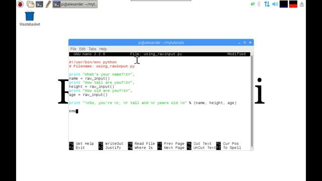The width and height of the screenshot is (322, 181).
Task: Click the red and black monitor graph icon
Action: coord(293,4)
